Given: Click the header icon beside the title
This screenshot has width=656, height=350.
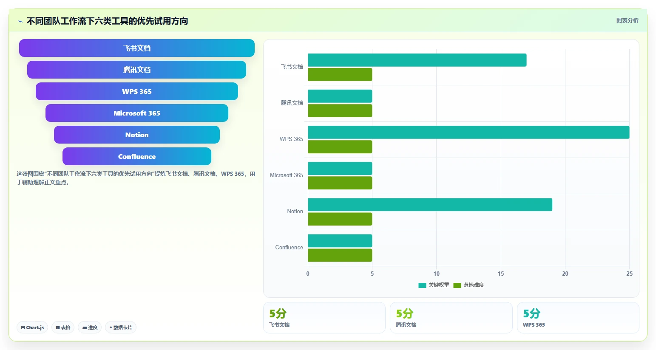Looking at the screenshot, I should 20,21.
